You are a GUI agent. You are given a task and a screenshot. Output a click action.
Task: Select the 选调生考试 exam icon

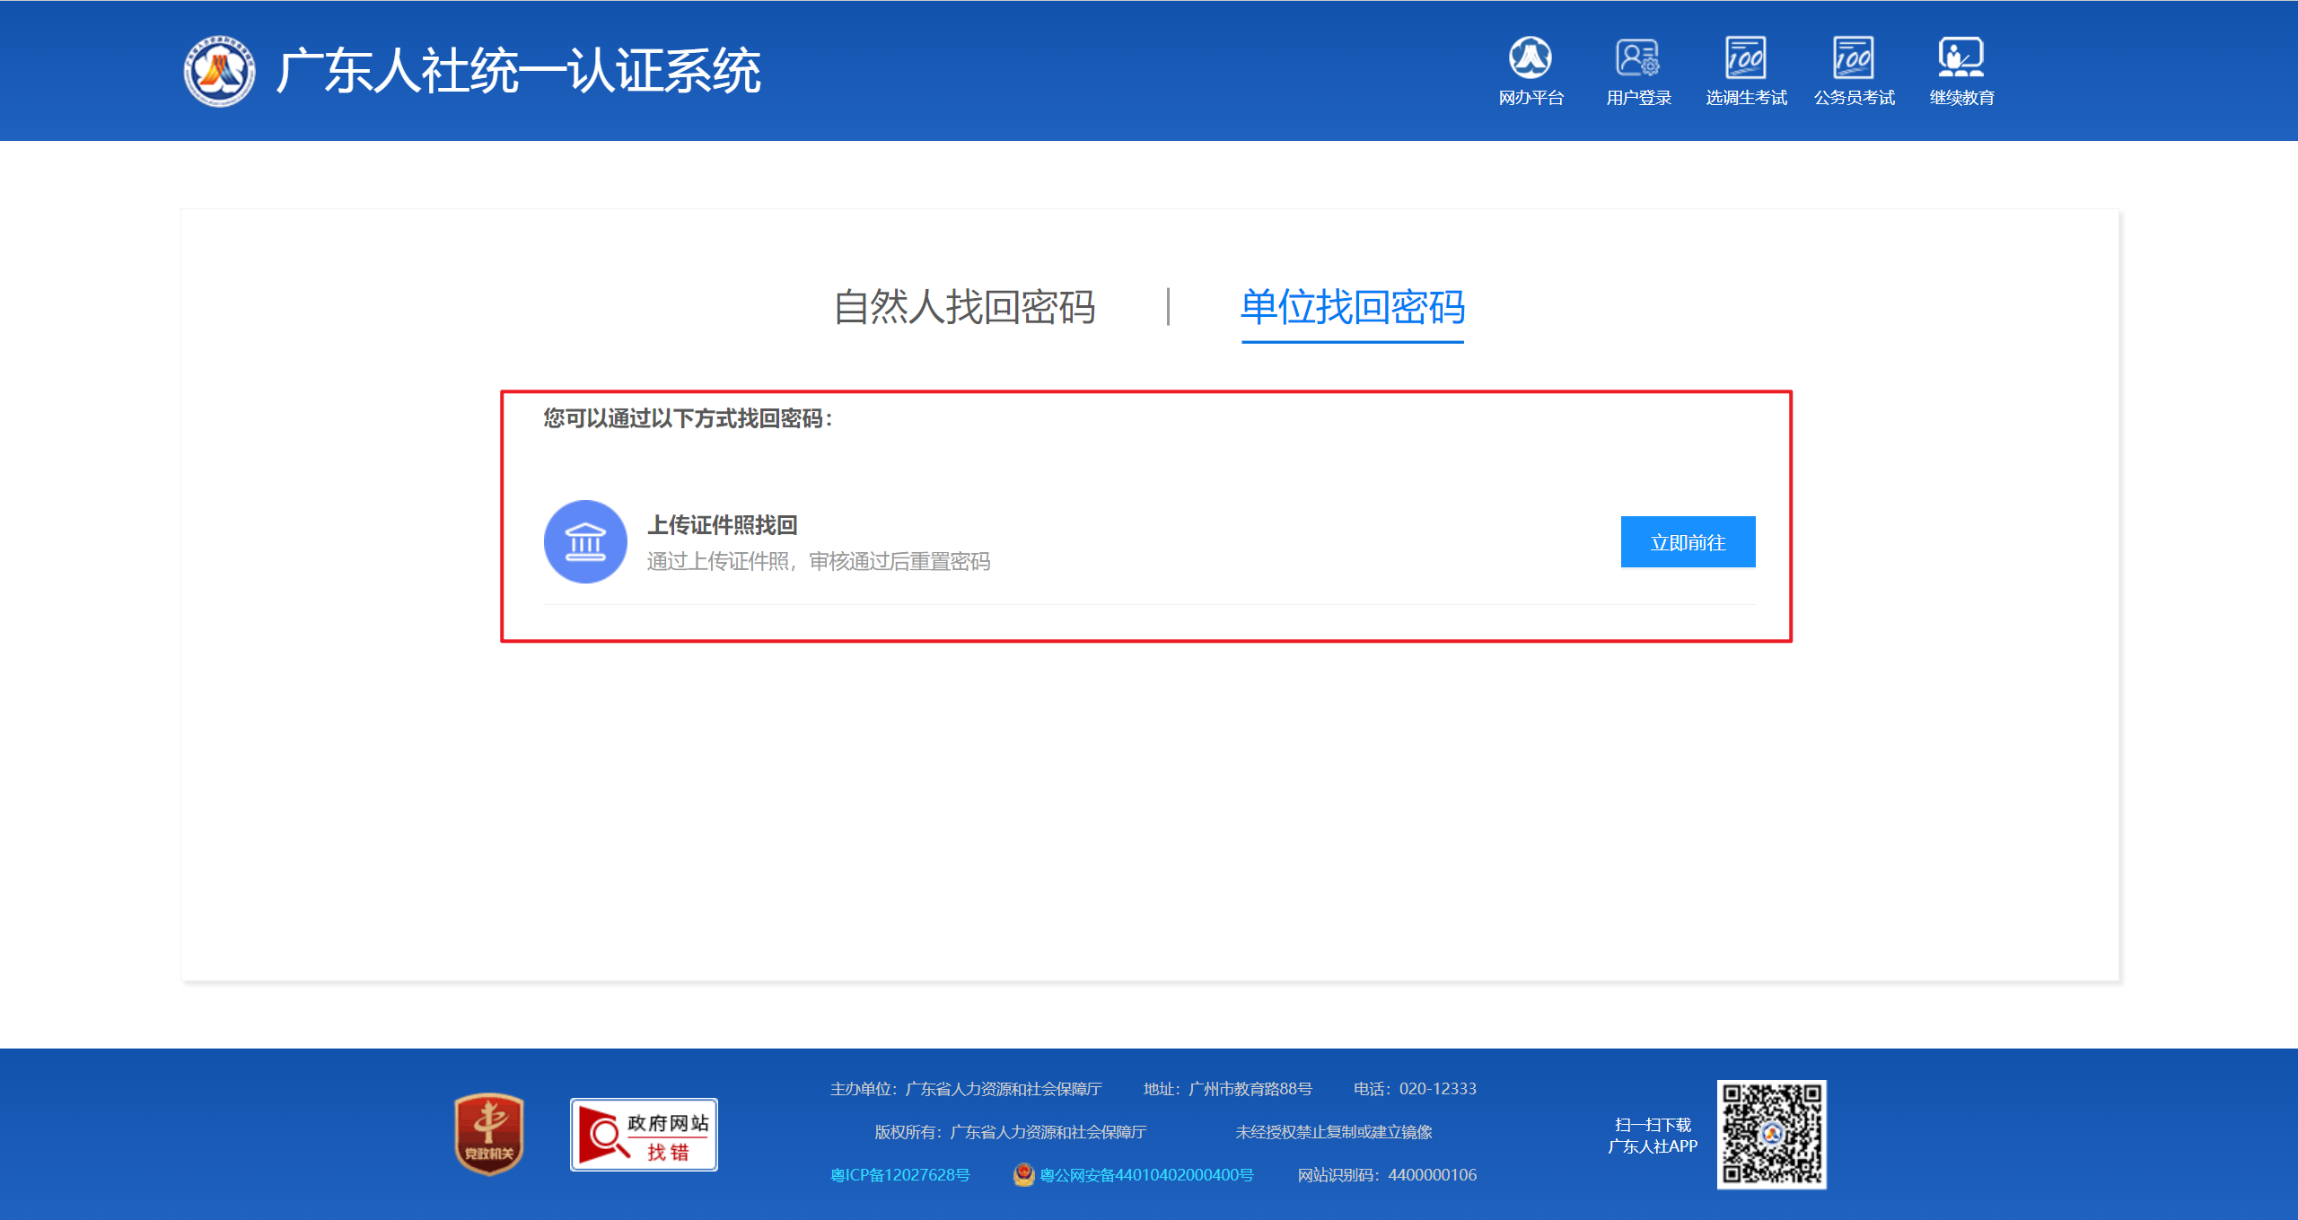[1746, 59]
